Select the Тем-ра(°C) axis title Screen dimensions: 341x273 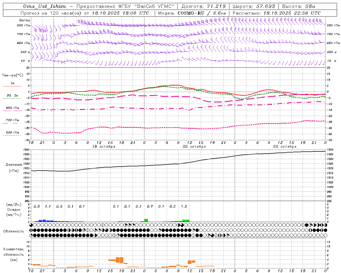point(13,75)
